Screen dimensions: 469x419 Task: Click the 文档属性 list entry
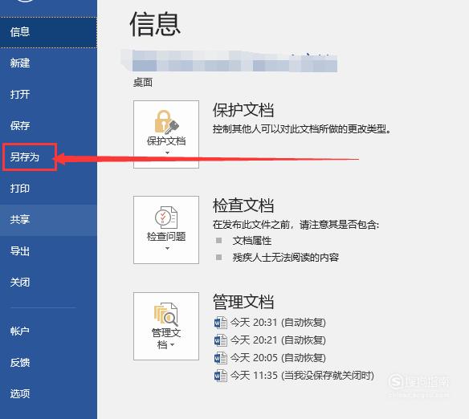click(x=252, y=241)
